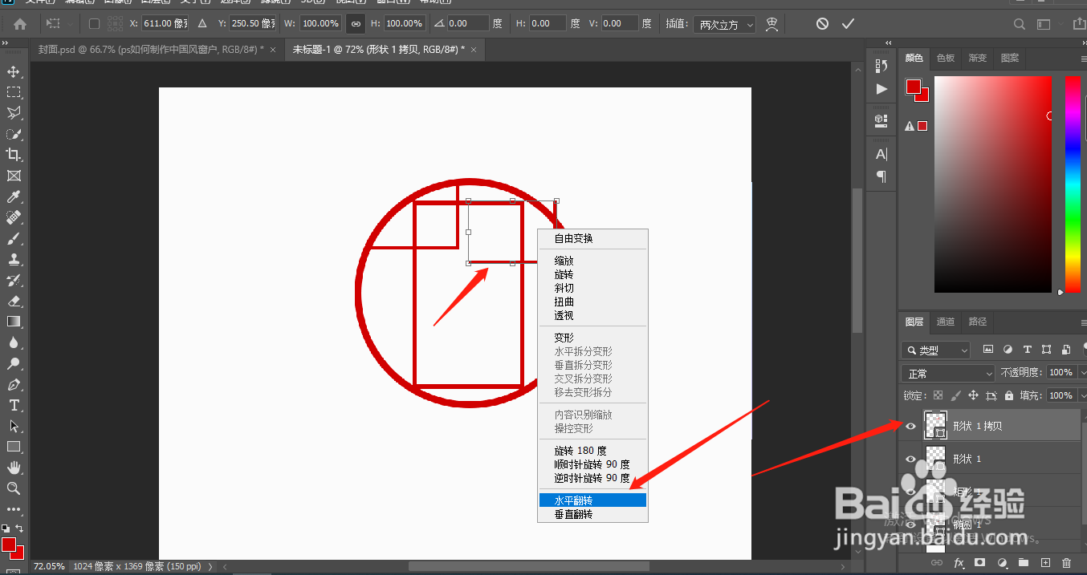This screenshot has height=575, width=1087.
Task: Add a layer mask from Layers panel bottom
Action: [980, 564]
